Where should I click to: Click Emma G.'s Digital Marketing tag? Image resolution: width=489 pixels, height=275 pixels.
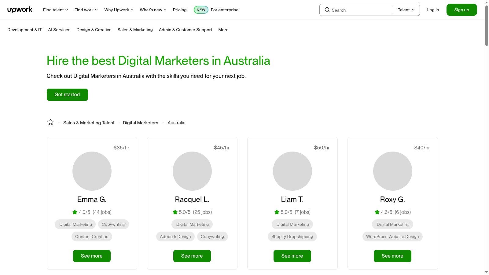(75, 224)
